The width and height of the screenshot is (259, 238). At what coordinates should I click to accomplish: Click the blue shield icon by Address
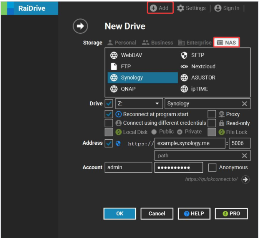118,144
